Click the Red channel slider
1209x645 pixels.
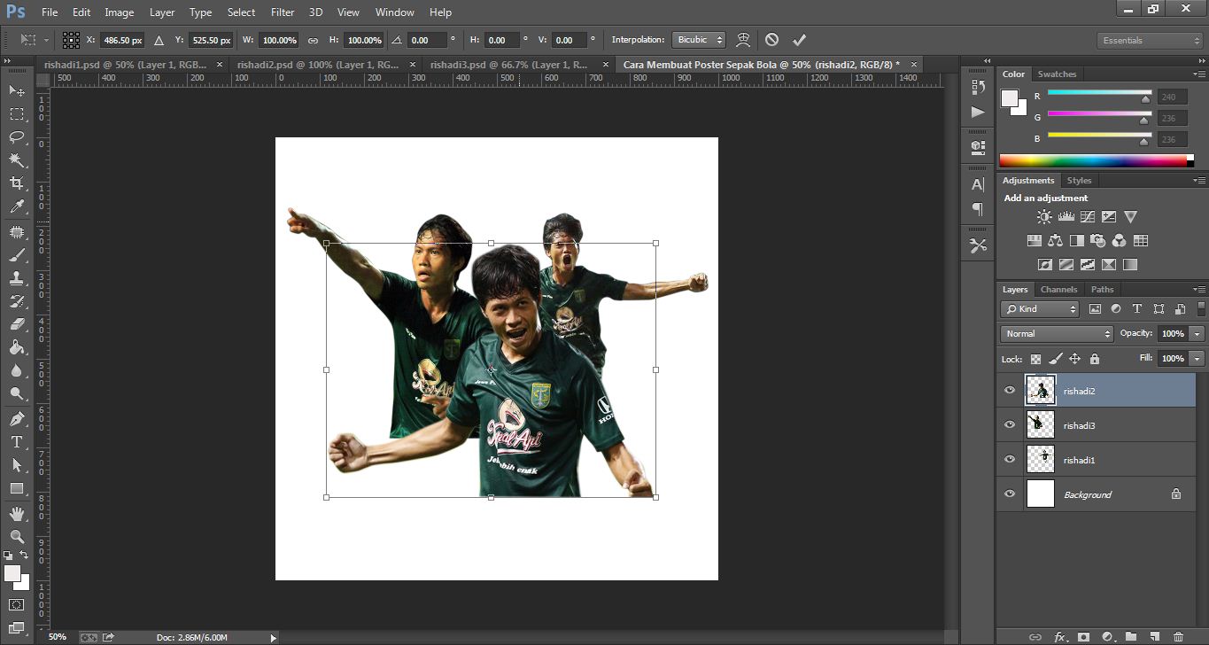coord(1099,92)
